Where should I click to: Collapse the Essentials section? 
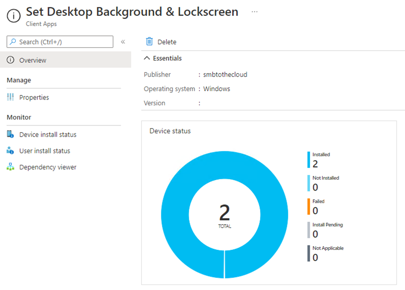click(x=147, y=58)
